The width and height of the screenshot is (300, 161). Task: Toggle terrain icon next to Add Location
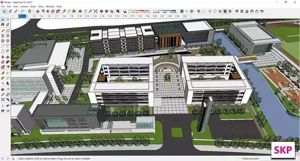[x=187, y=11]
